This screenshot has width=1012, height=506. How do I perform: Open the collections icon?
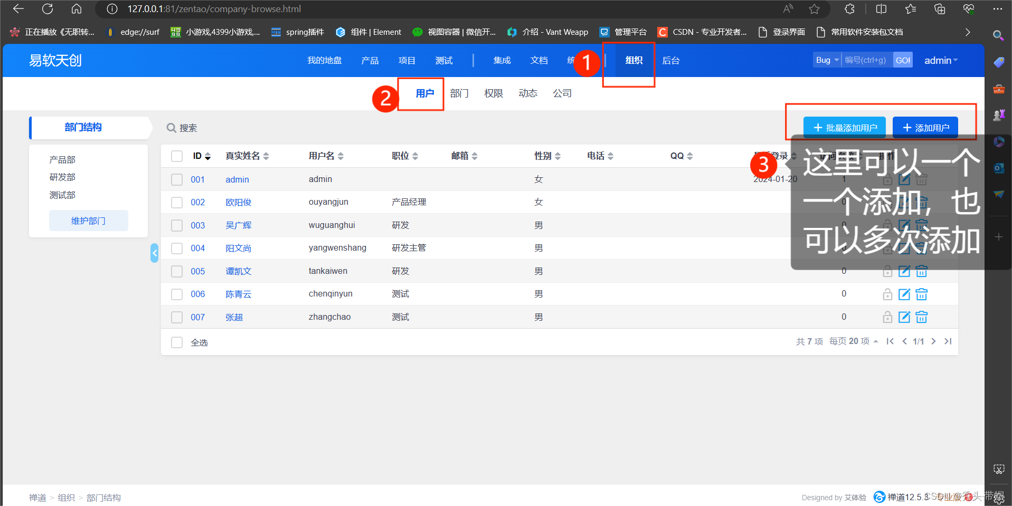(x=940, y=9)
